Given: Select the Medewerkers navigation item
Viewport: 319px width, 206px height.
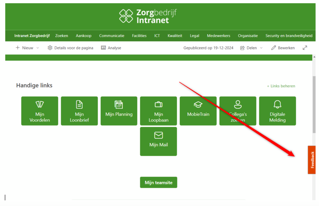Looking at the screenshot, I should 218,36.
